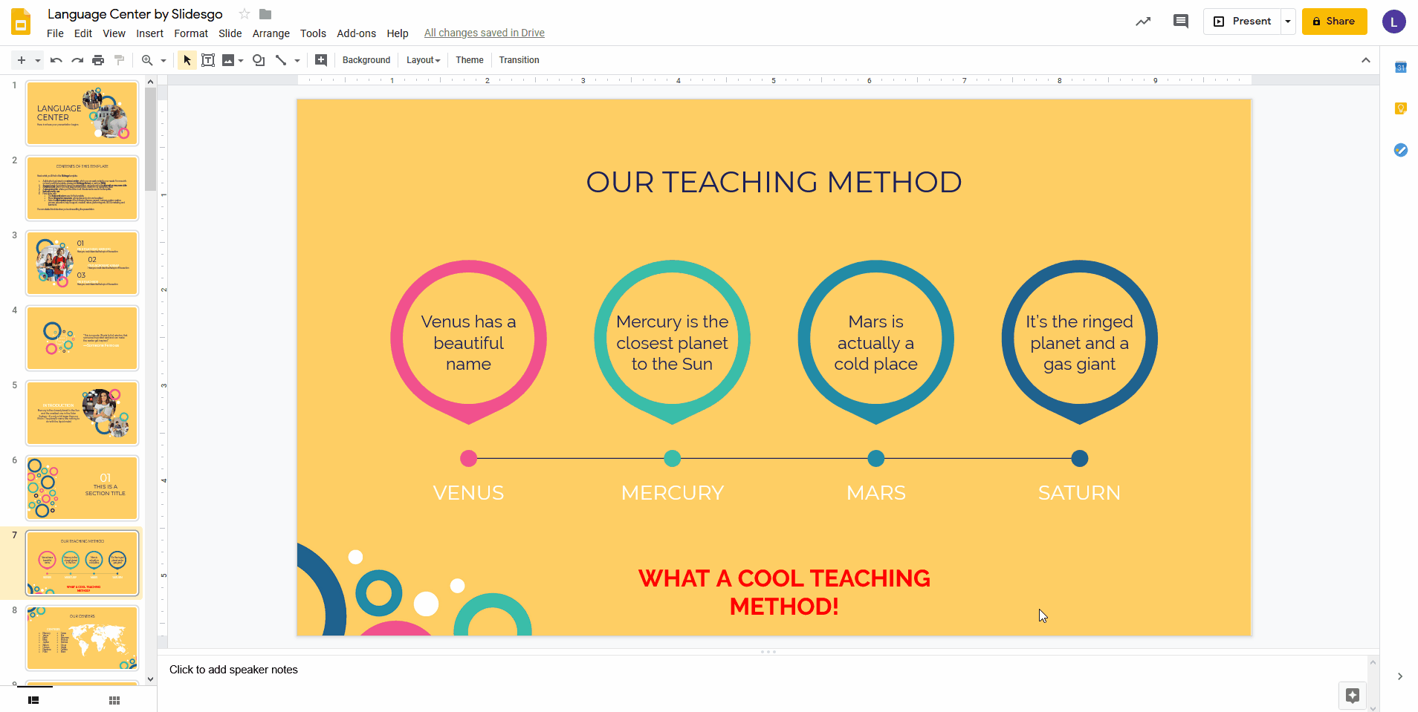Open the Tasks side panel icon
This screenshot has width=1418, height=712.
[1400, 150]
